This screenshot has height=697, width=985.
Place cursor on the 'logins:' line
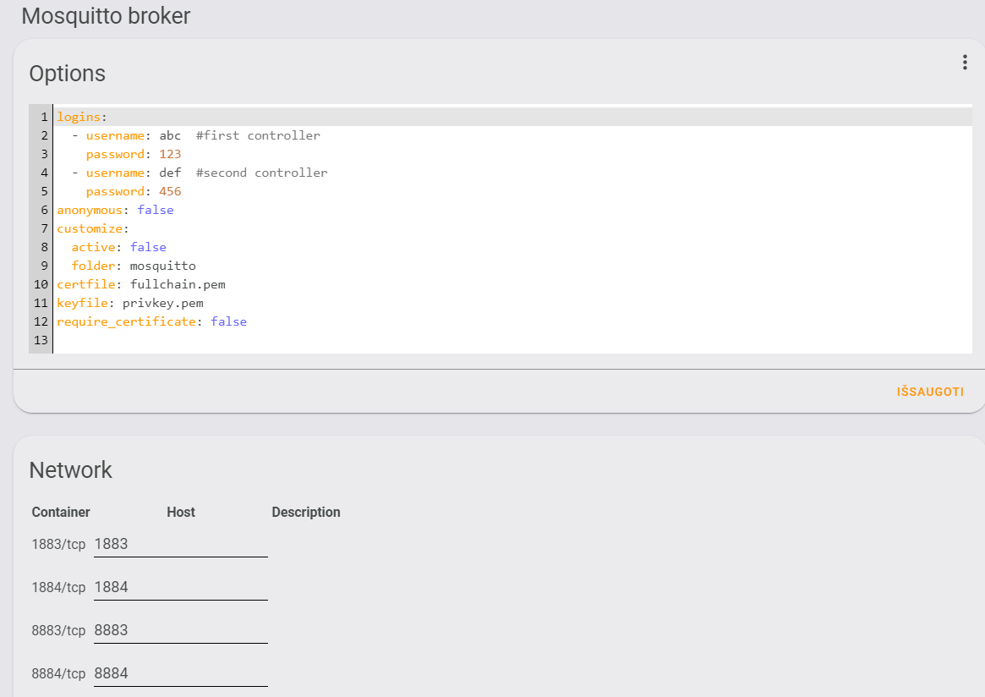click(82, 117)
